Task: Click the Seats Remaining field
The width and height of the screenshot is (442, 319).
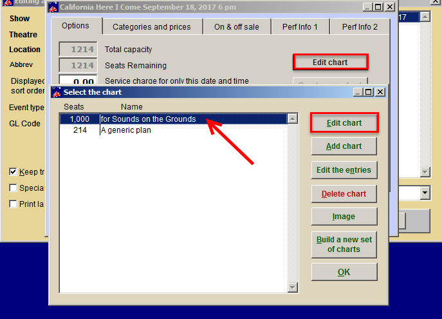Action: click(x=78, y=65)
